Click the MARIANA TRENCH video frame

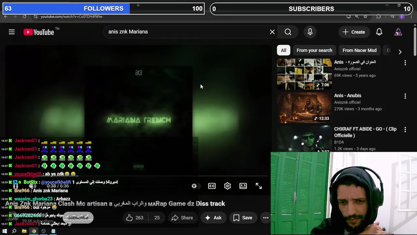[138, 111]
